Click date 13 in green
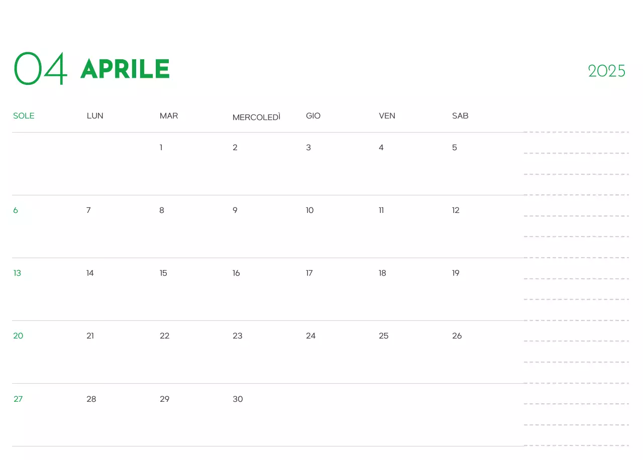Viewport: 643px width, 460px height. pyautogui.click(x=17, y=273)
